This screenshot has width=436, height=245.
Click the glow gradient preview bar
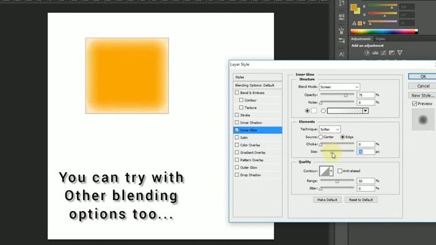tap(345, 111)
